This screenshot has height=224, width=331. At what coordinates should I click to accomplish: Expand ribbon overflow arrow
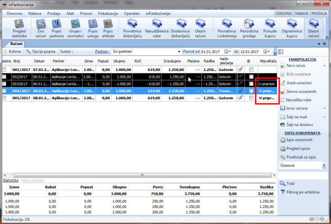tap(327, 37)
